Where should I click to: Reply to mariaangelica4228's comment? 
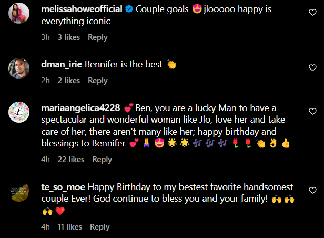click(102, 160)
